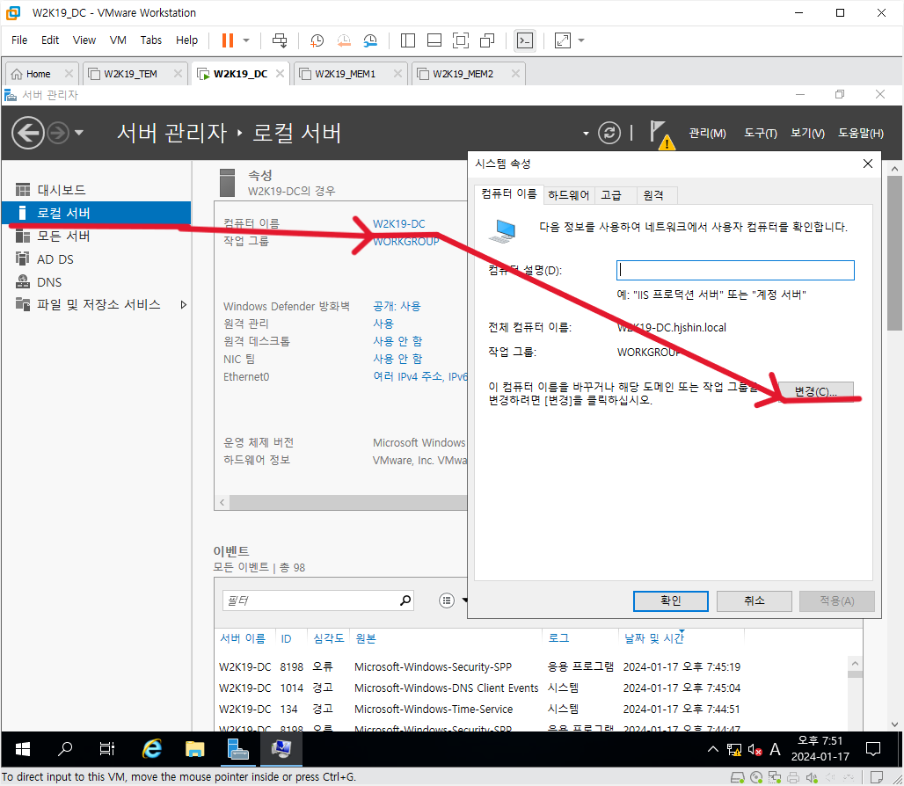
Task: Open the events list options dropdown
Action: pos(453,600)
